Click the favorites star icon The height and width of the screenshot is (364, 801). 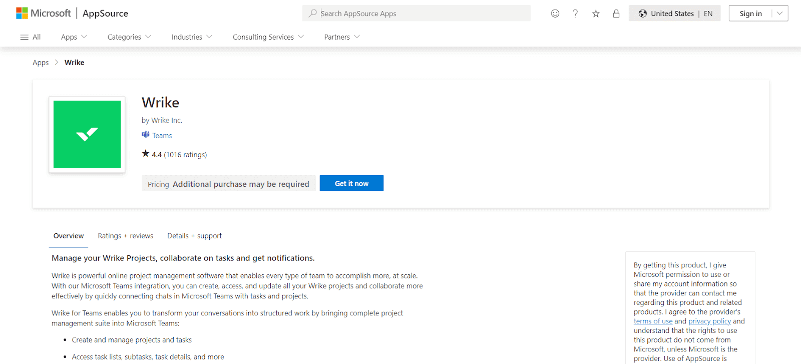click(x=596, y=14)
